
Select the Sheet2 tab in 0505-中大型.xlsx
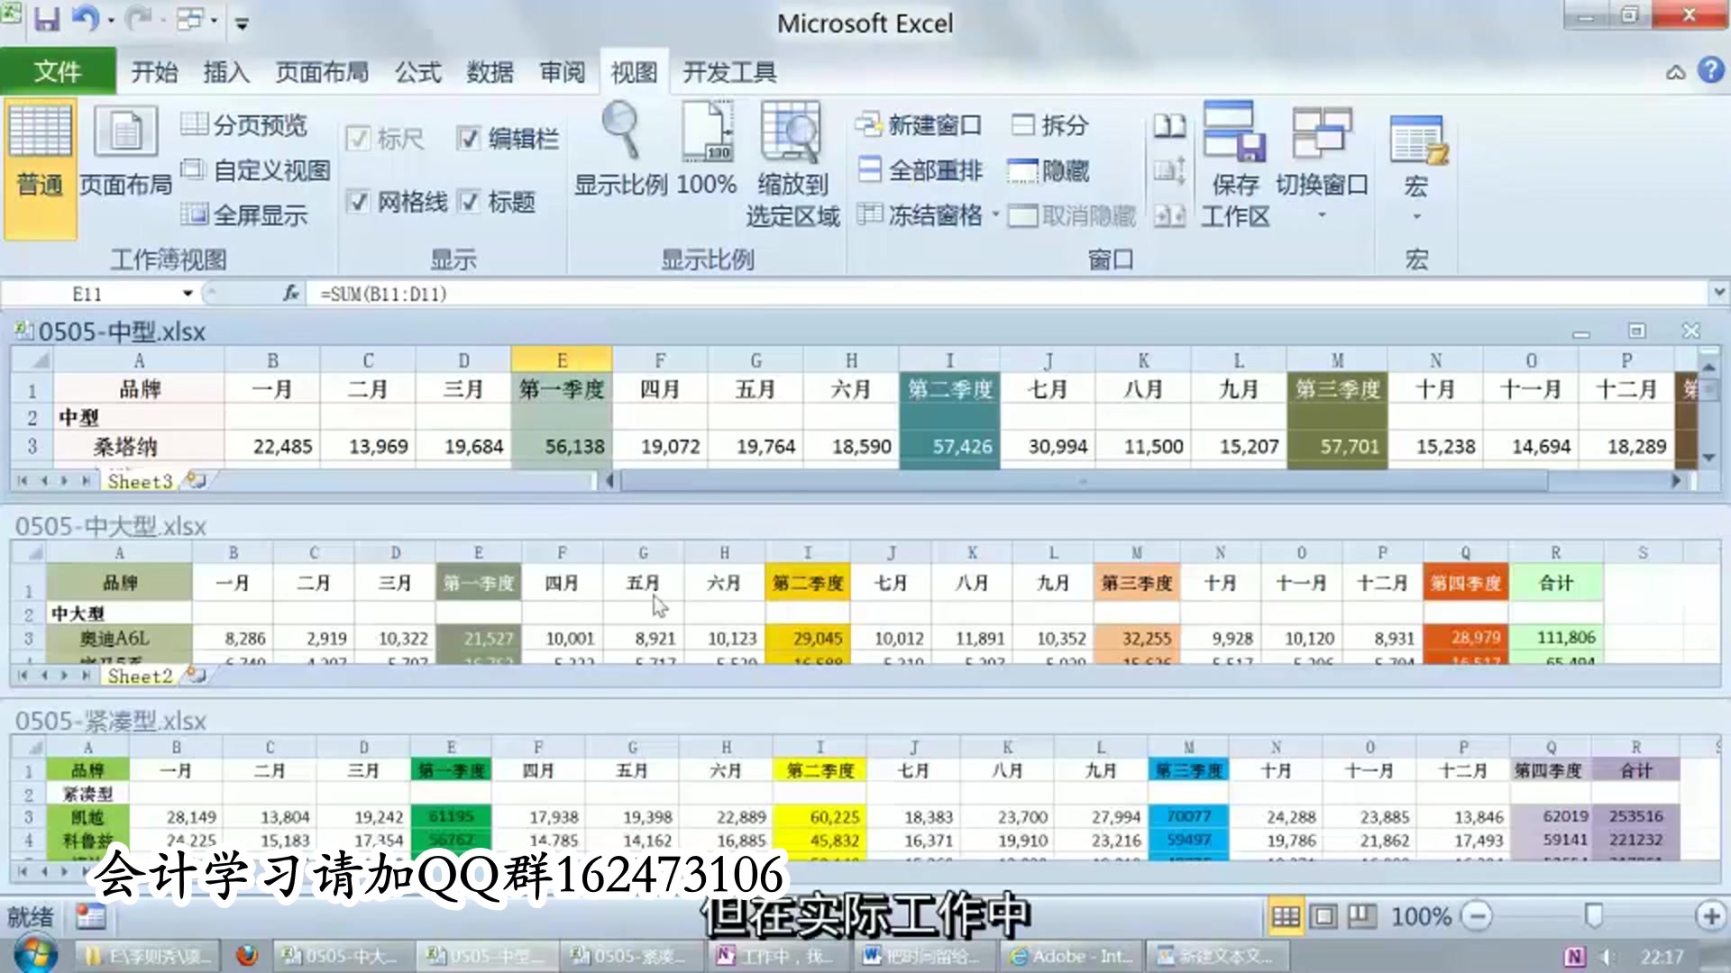pyautogui.click(x=140, y=676)
